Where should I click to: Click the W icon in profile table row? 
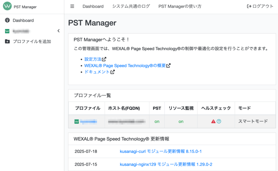(77, 121)
